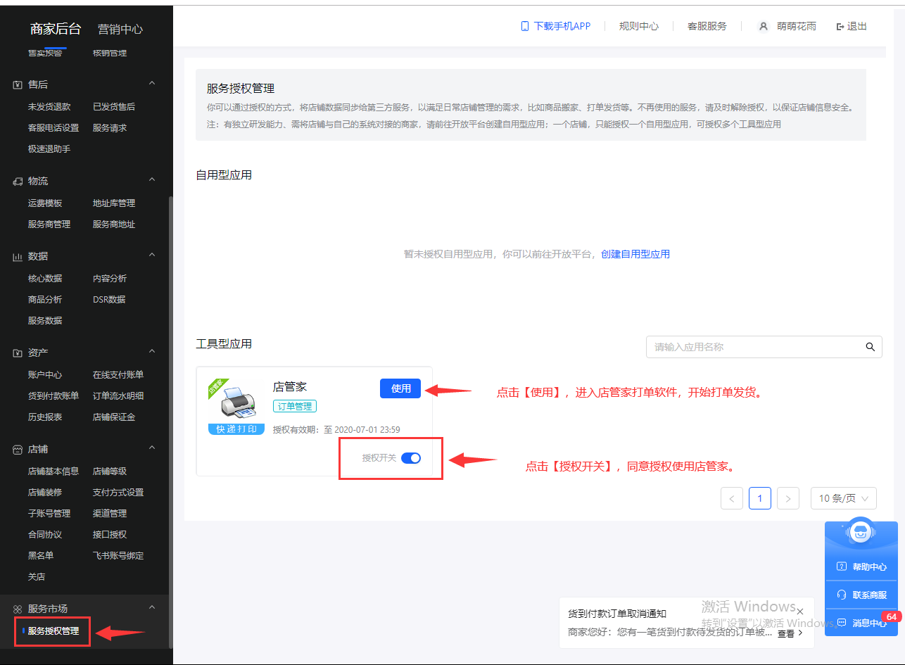Open 帮助中心 help center
This screenshot has width=905, height=665.
coord(861,566)
